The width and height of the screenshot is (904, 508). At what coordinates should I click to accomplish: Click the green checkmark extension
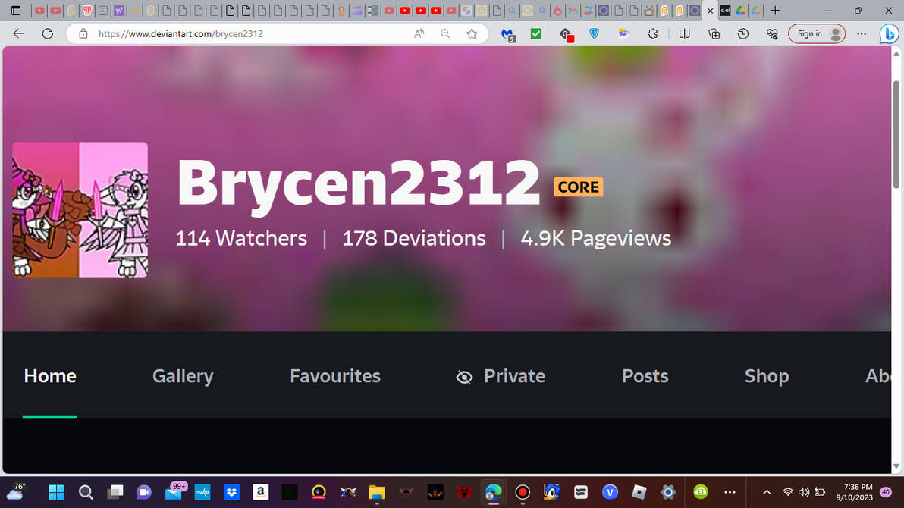pyautogui.click(x=536, y=34)
